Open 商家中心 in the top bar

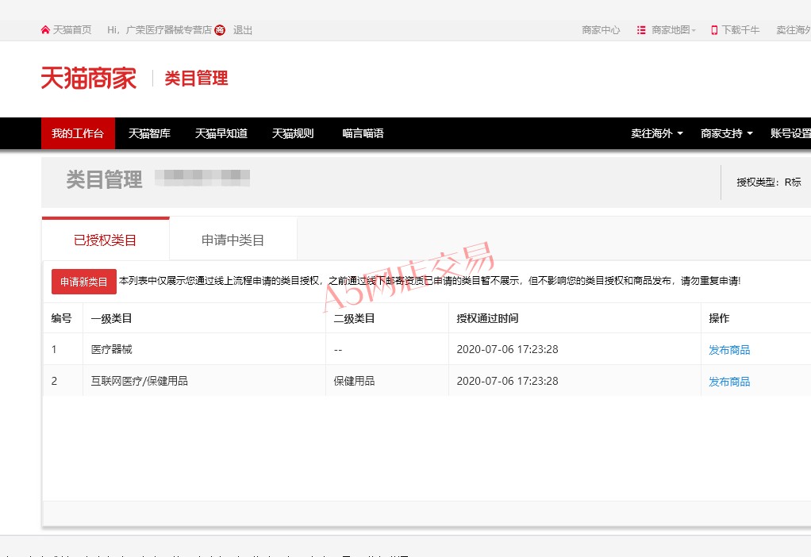(x=601, y=30)
